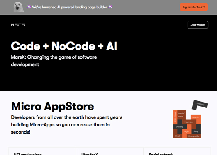Click the "Code + NoCode + AI" headline
The height and width of the screenshot is (155, 217).
64,46
